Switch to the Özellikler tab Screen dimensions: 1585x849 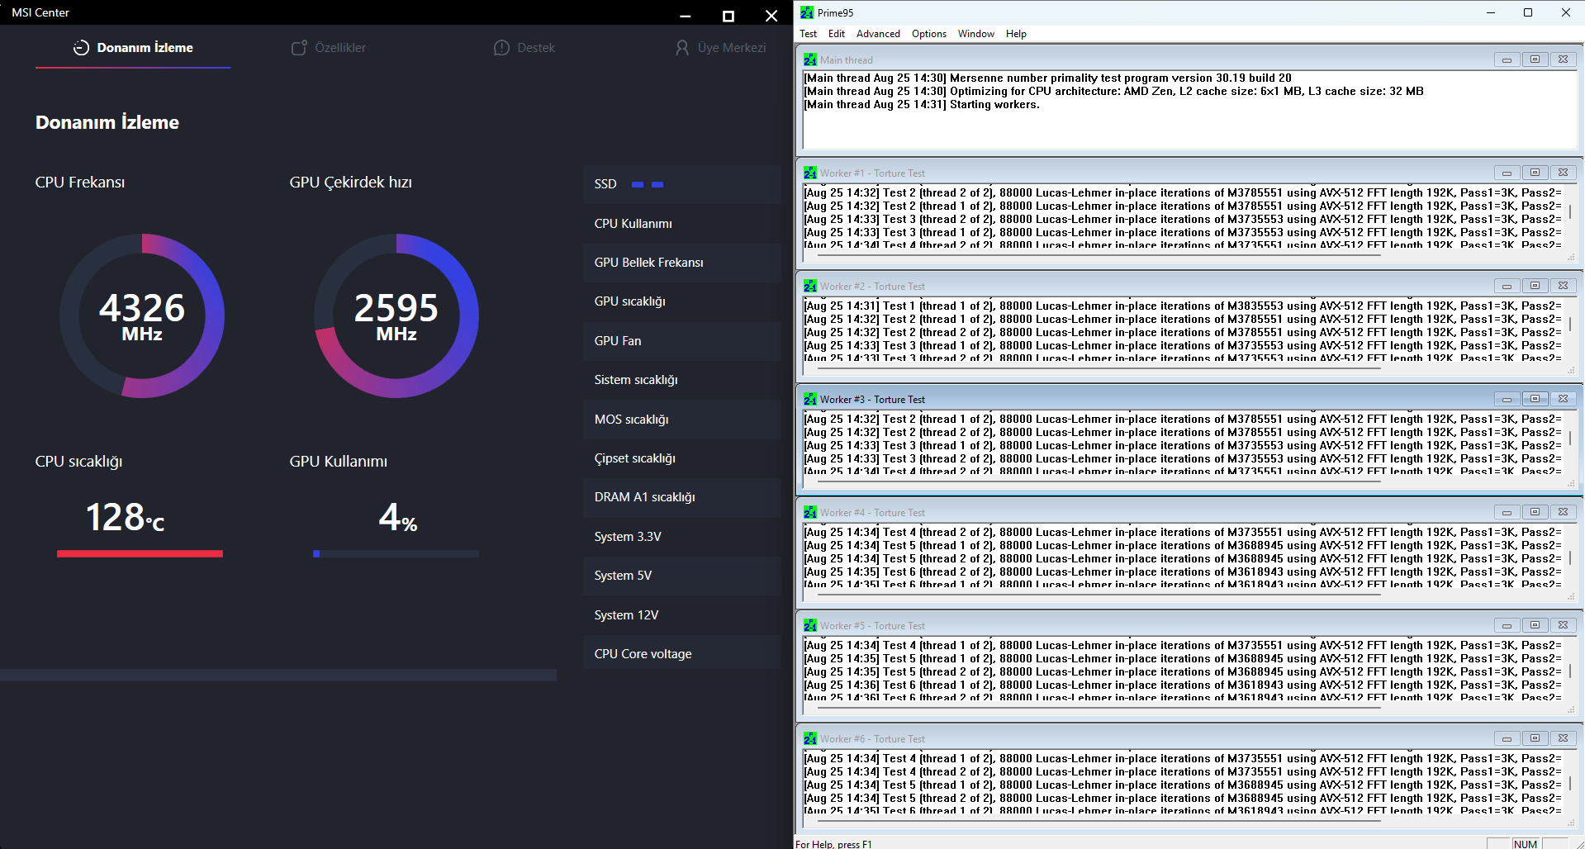tap(328, 48)
